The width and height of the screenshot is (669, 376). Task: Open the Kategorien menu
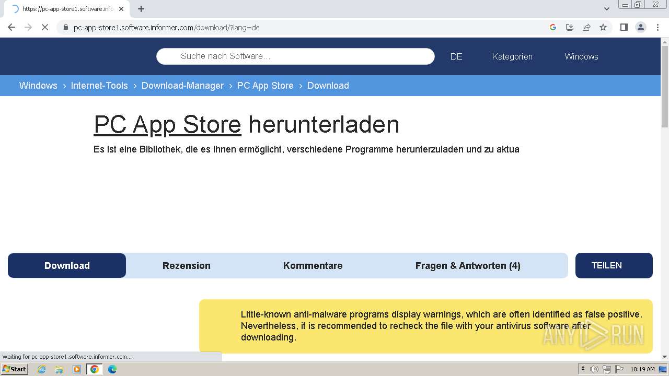coord(512,56)
